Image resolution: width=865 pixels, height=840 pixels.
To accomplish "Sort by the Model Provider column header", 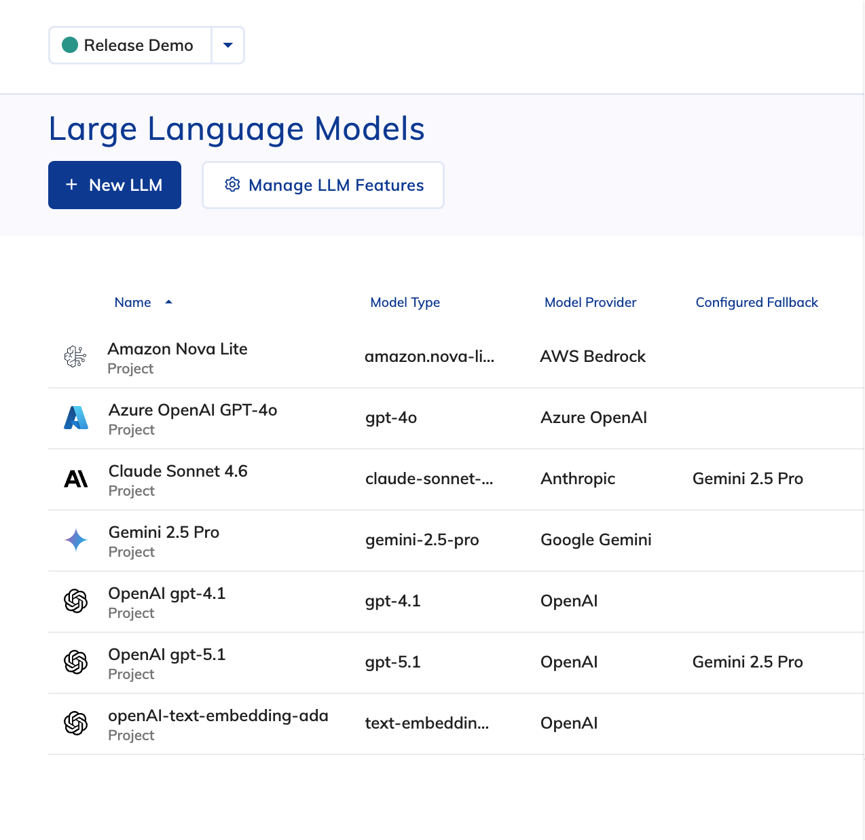I will 590,302.
